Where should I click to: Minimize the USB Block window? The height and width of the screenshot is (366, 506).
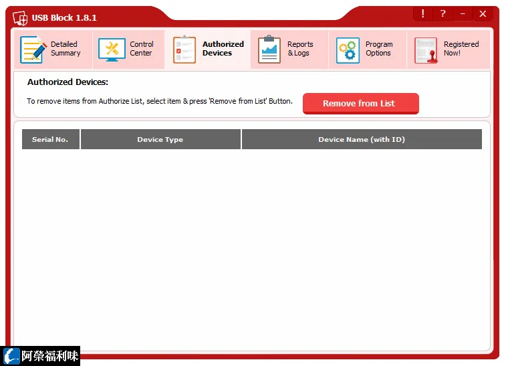pyautogui.click(x=463, y=13)
